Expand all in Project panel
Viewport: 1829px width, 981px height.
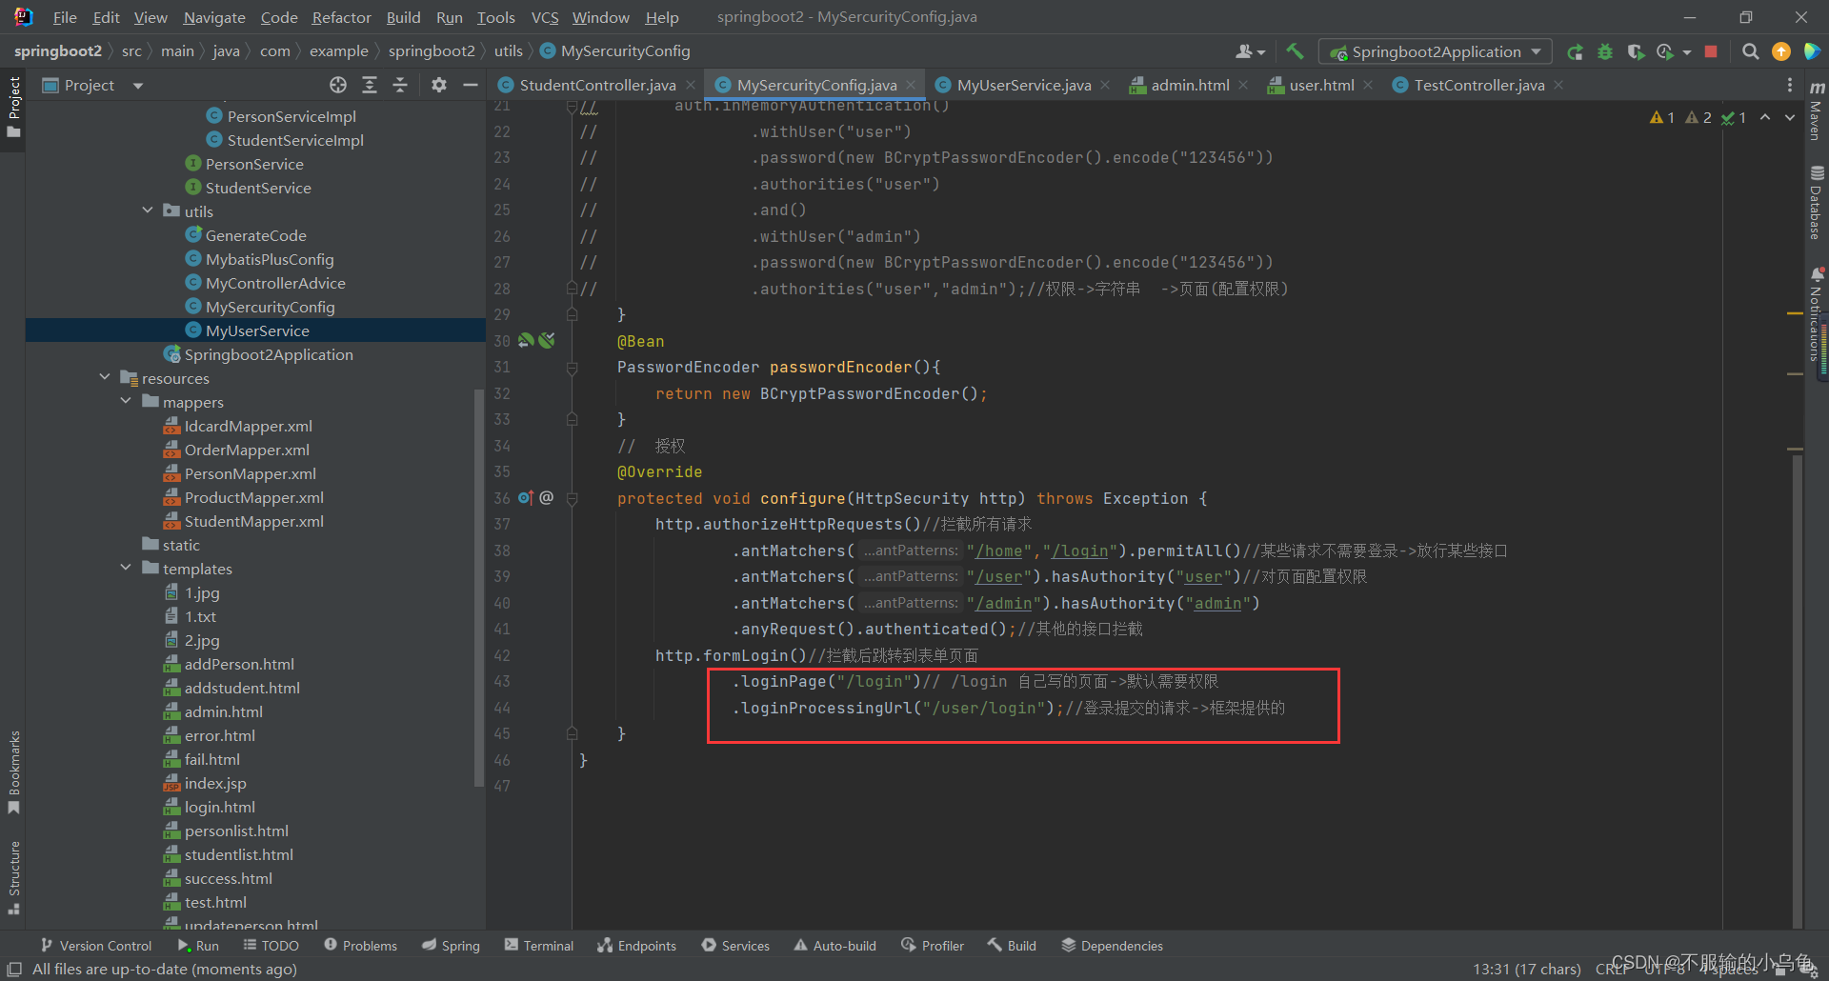370,85
